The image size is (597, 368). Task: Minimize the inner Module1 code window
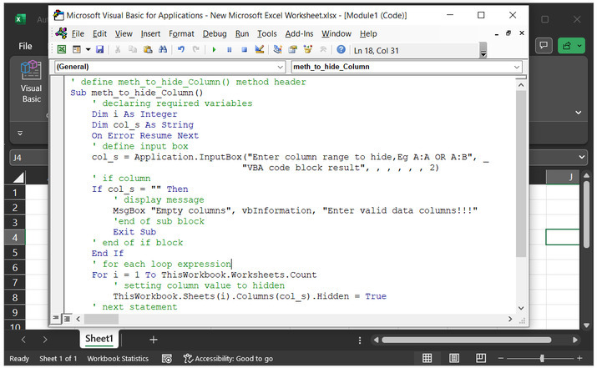pos(497,34)
